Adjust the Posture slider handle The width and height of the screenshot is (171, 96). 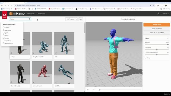tap(168, 45)
